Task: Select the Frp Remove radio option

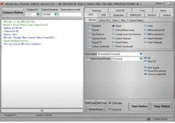Action: 96,34
